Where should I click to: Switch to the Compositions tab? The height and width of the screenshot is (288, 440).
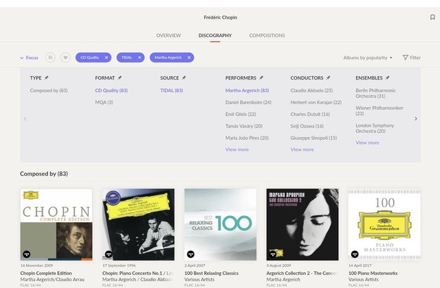[x=267, y=35]
